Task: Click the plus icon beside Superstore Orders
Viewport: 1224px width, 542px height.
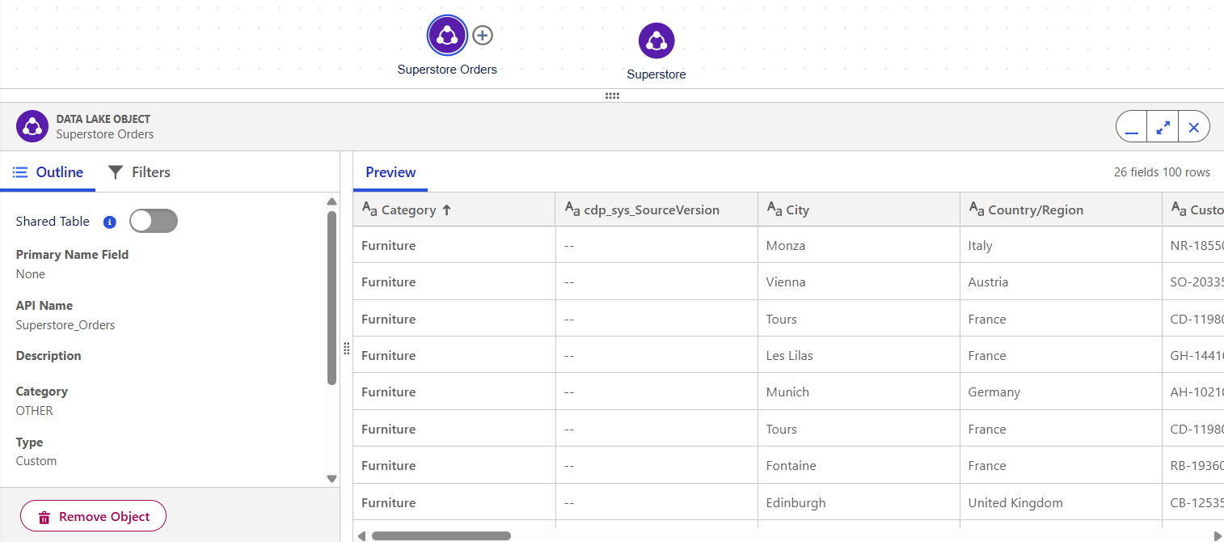Action: [483, 36]
